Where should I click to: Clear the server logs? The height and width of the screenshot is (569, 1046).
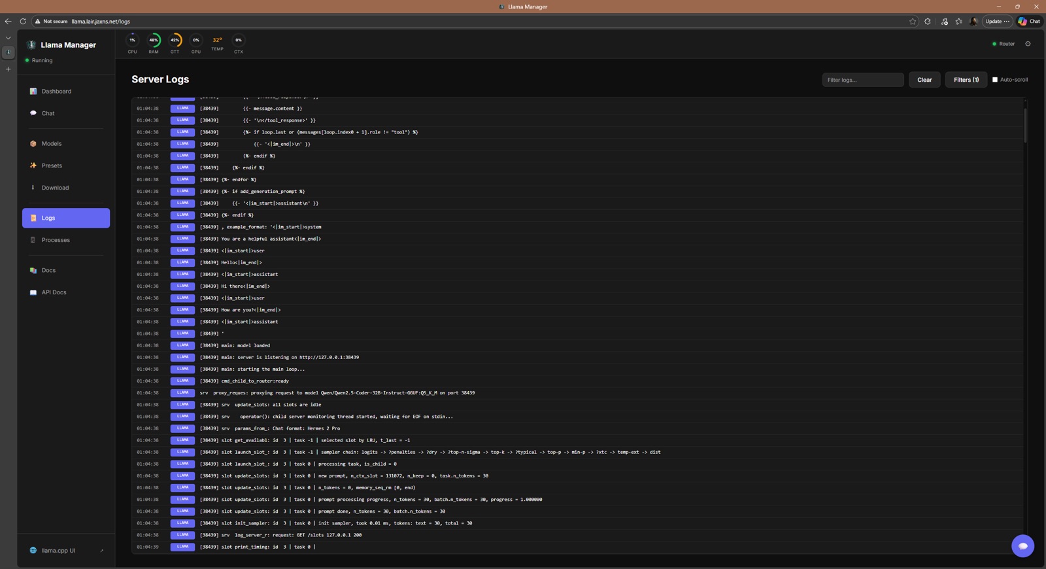click(x=924, y=80)
